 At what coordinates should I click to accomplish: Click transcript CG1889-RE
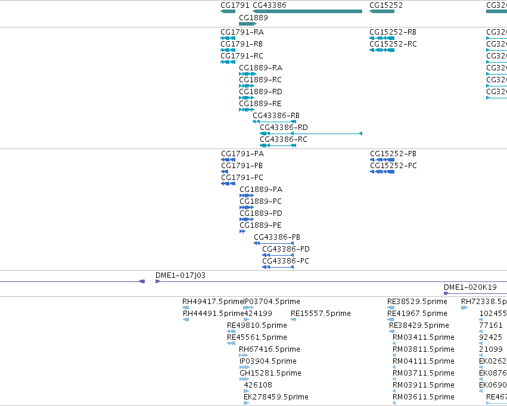point(260,104)
